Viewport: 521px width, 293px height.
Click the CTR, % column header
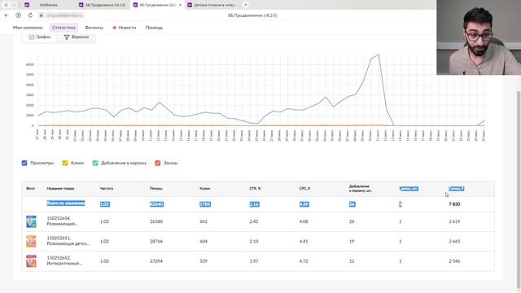point(255,188)
